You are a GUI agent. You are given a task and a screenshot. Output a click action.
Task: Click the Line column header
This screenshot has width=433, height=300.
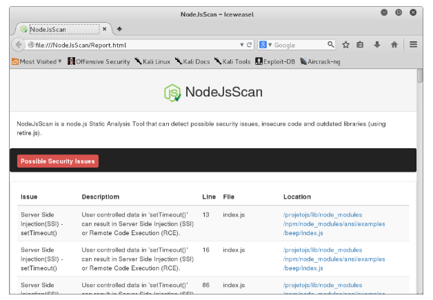coord(209,197)
